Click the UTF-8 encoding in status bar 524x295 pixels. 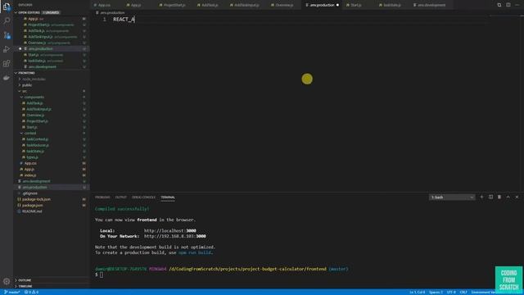coord(451,292)
